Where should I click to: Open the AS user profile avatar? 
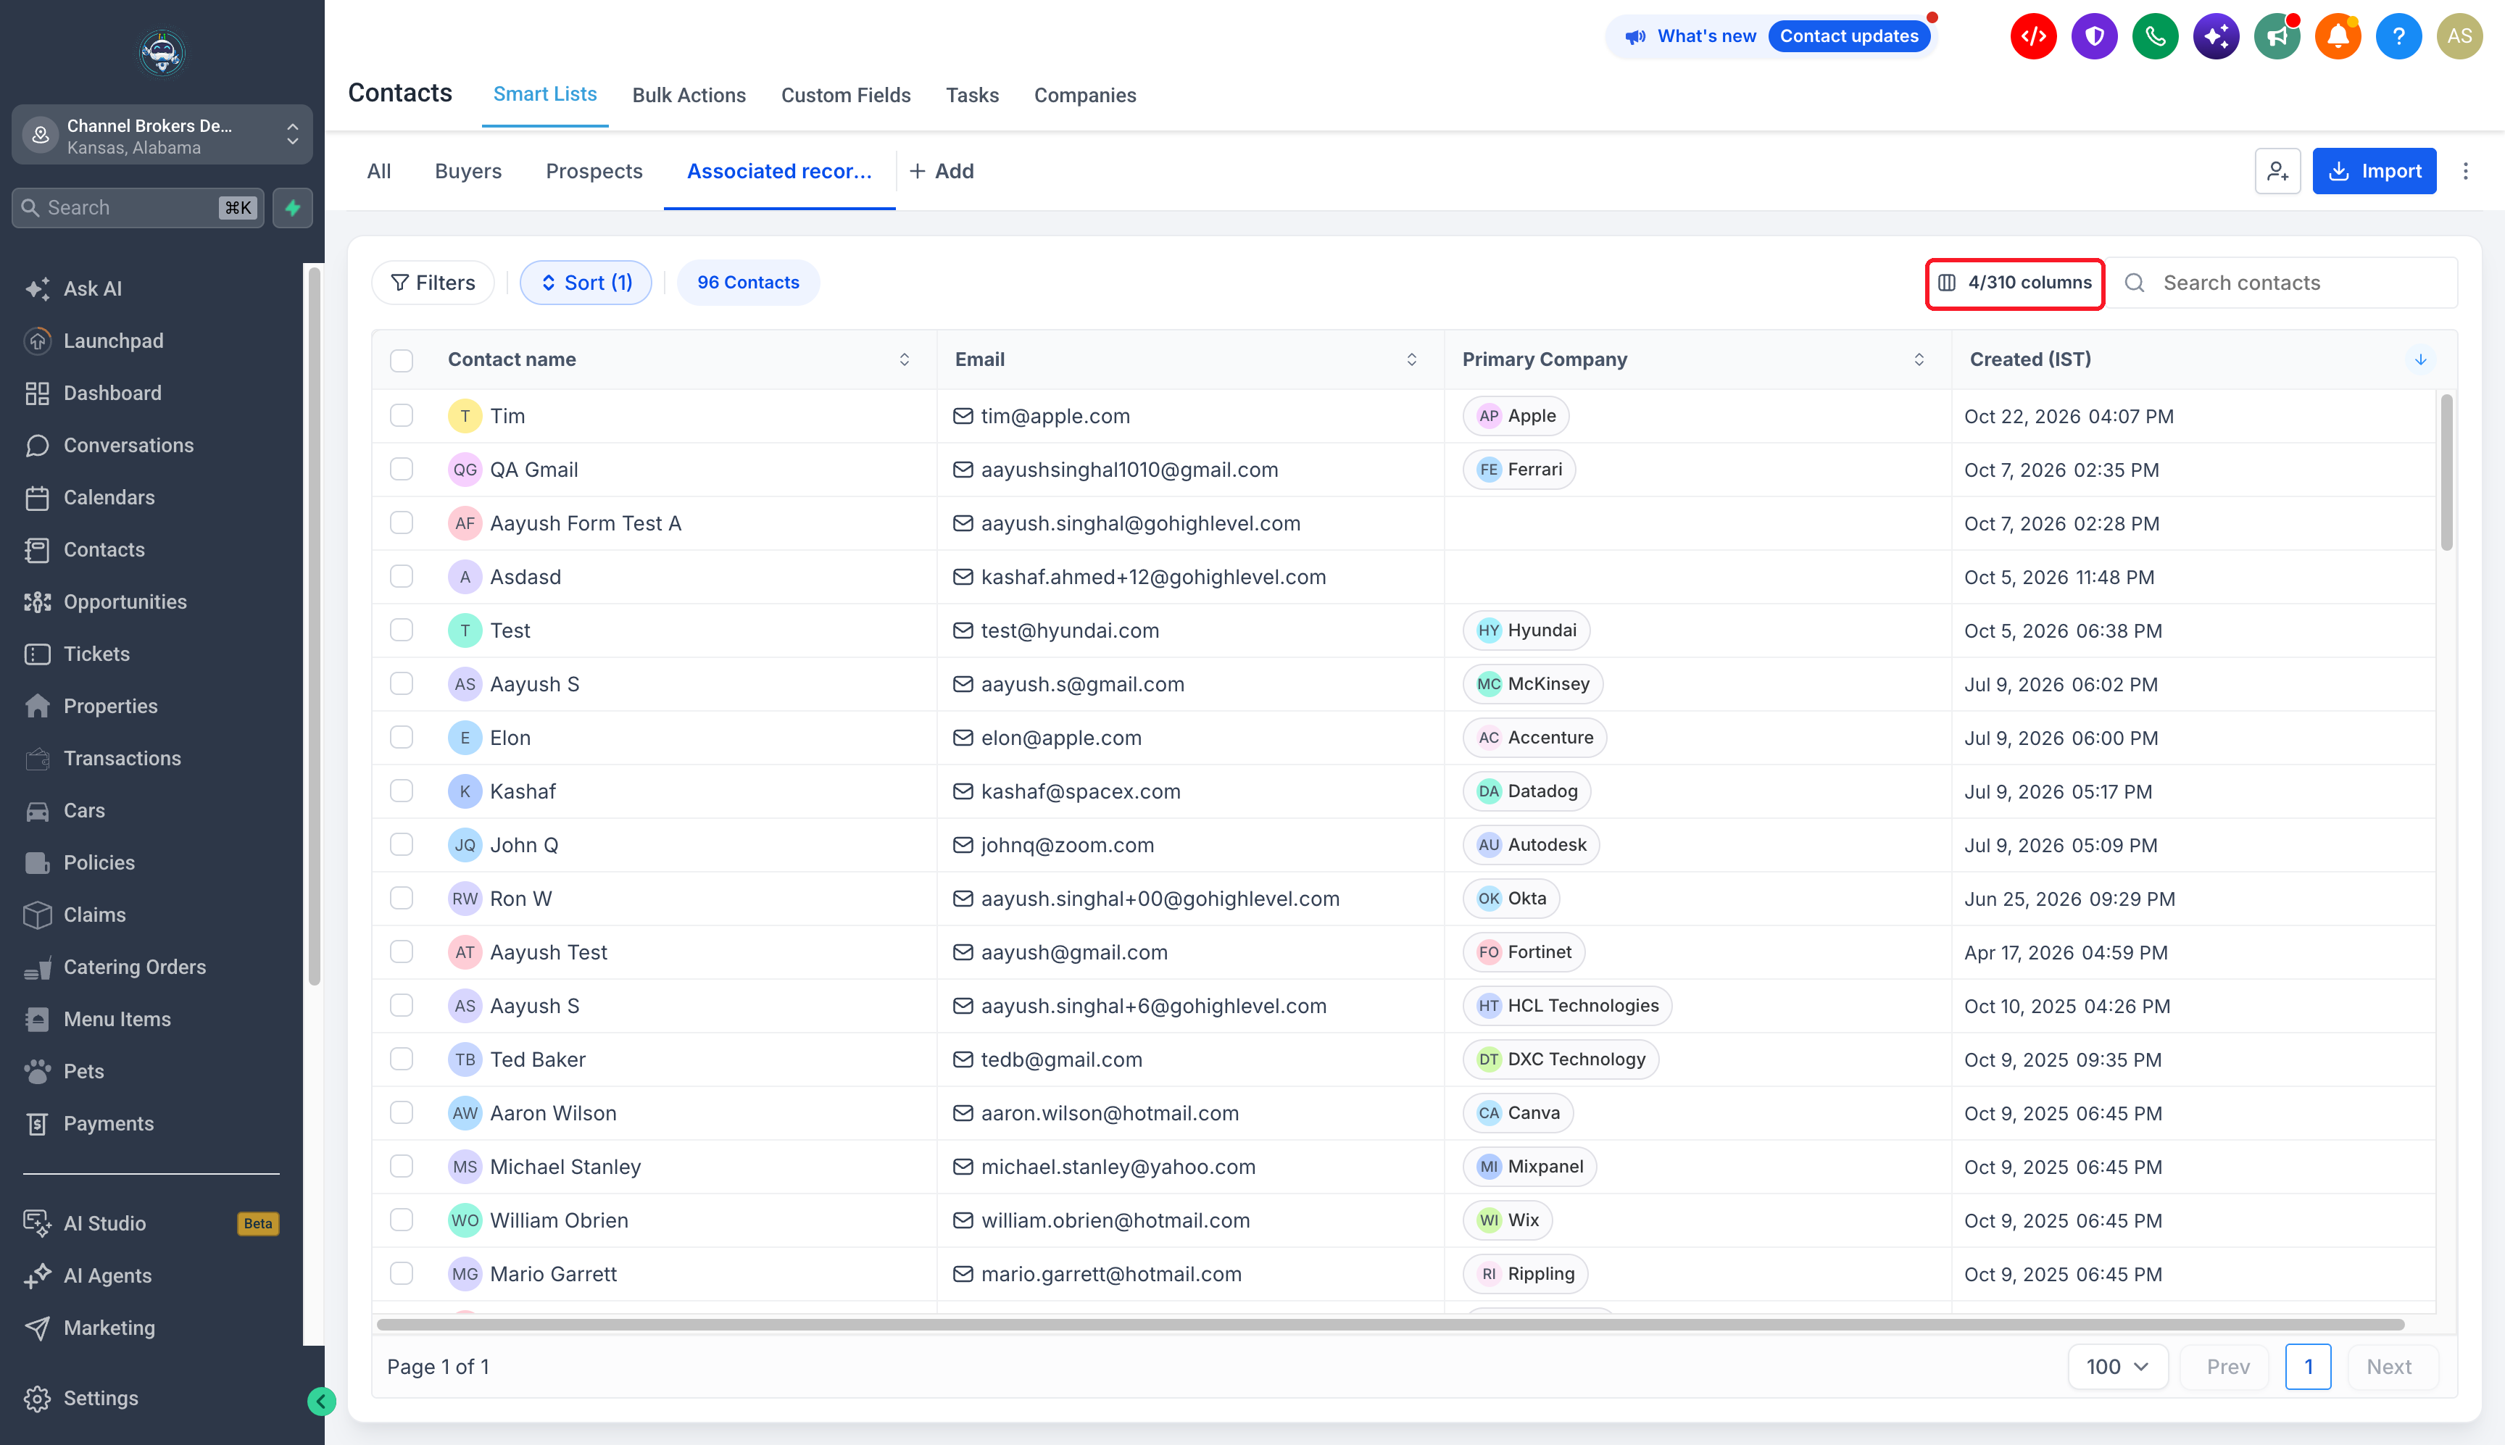(2459, 37)
